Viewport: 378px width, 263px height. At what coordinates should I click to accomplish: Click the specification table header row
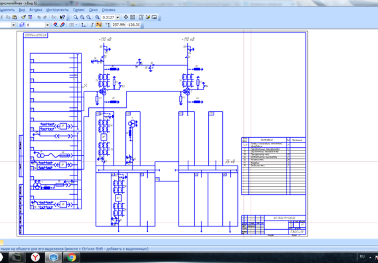point(274,140)
